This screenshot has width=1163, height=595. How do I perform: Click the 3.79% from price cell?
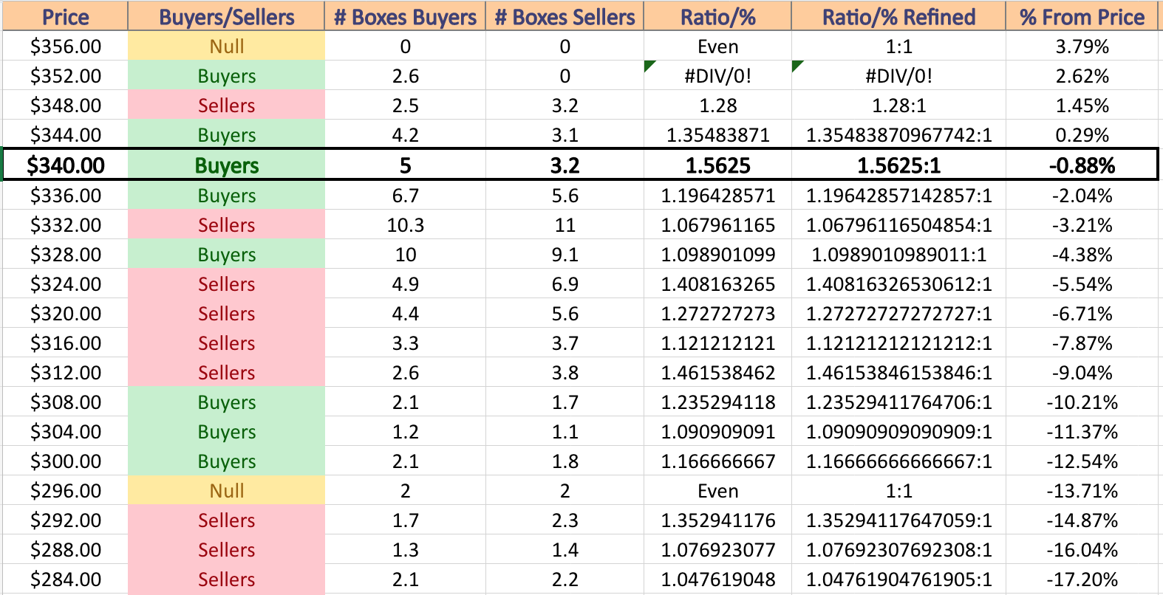pos(1082,47)
